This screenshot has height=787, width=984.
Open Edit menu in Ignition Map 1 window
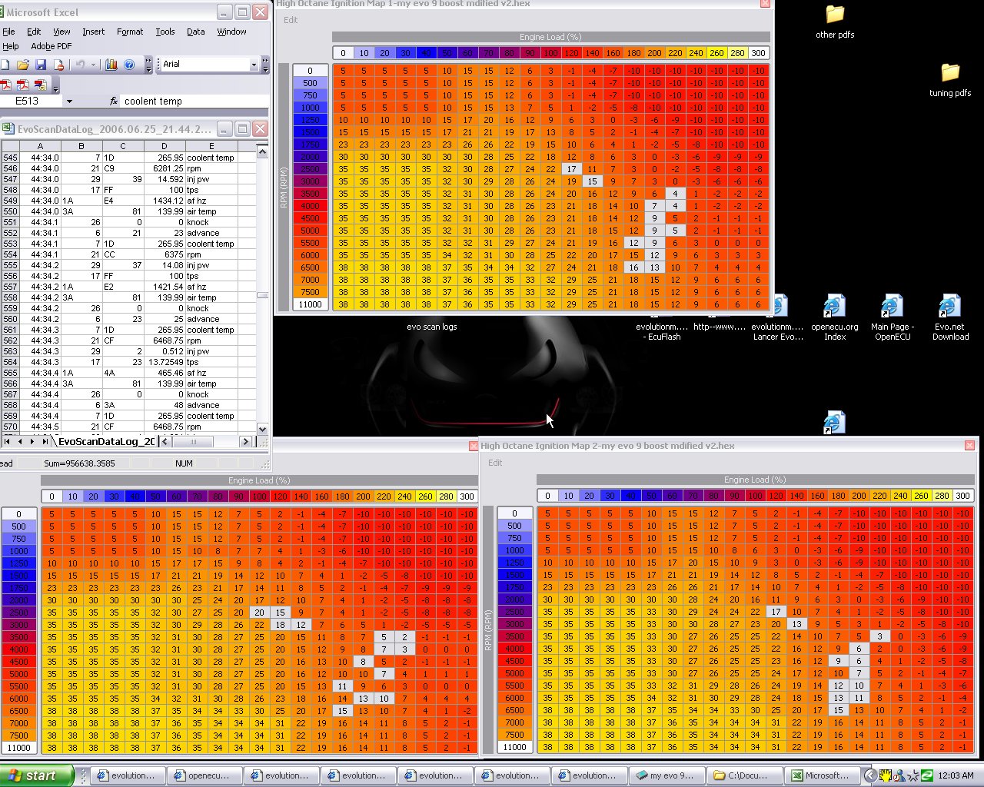(291, 20)
